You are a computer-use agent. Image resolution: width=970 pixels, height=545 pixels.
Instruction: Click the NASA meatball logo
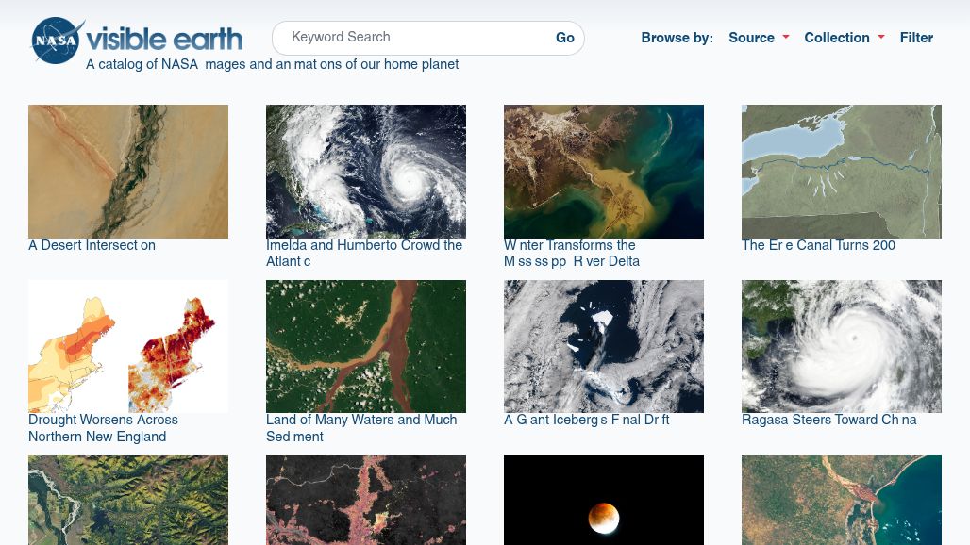click(x=57, y=40)
